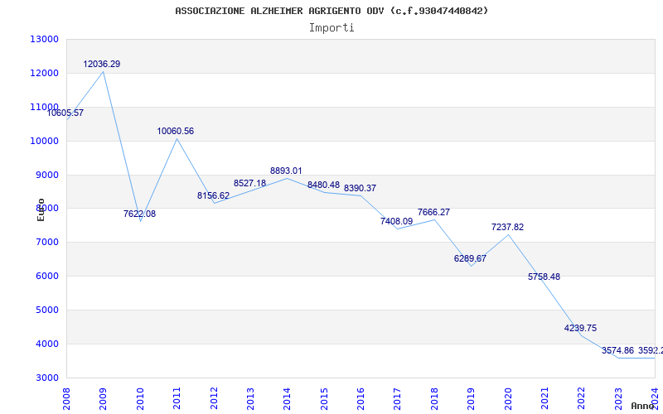Click the y-axis tick 9000
Image resolution: width=663 pixels, height=414 pixels.
point(46,175)
